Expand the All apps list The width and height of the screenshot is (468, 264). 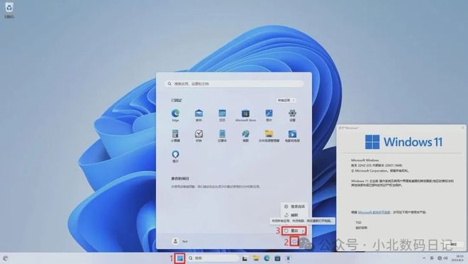click(286, 100)
